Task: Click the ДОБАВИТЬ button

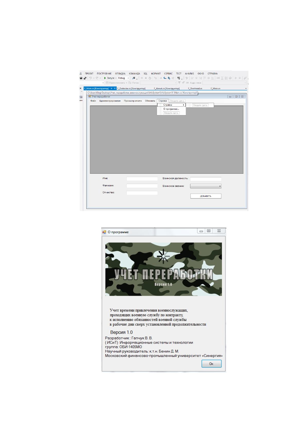Action: [206, 196]
